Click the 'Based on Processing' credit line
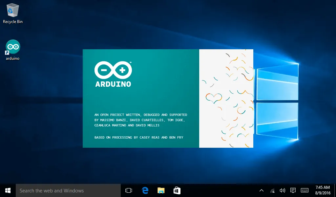The image size is (336, 197). [x=138, y=137]
